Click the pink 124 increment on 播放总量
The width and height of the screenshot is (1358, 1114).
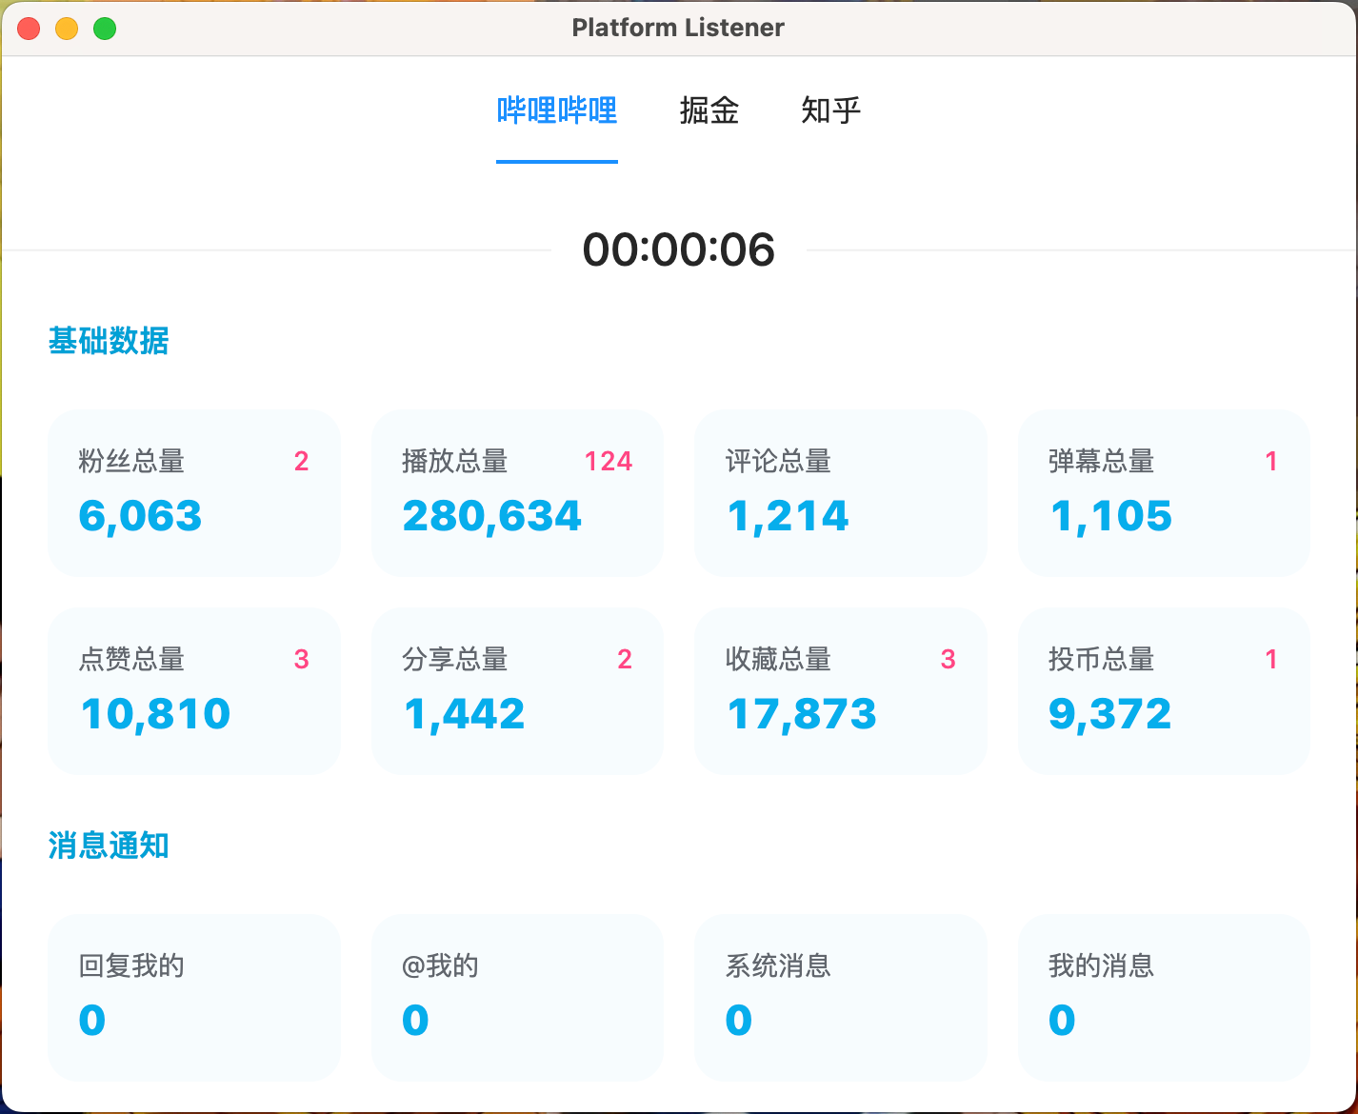(608, 462)
